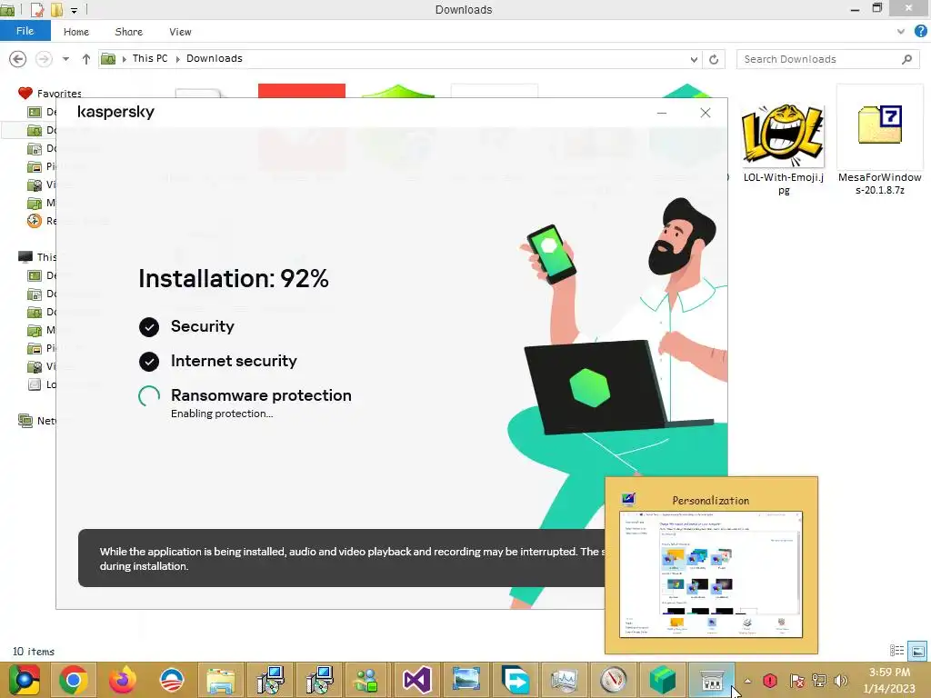Open Customize Quick Access Toolbar dropdown

click(x=74, y=10)
